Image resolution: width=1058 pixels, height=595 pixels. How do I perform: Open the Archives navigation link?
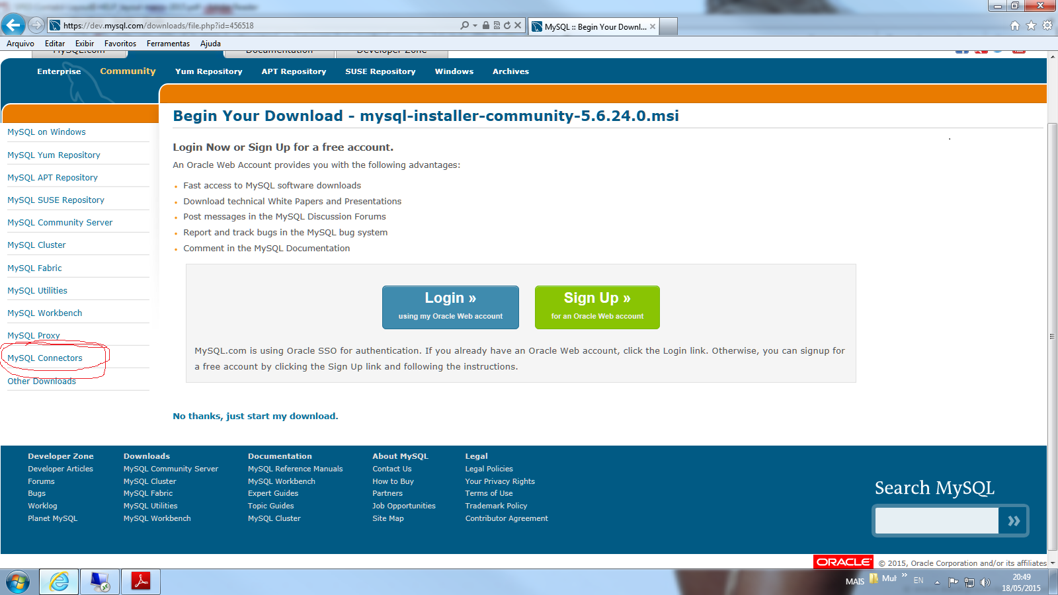[510, 71]
